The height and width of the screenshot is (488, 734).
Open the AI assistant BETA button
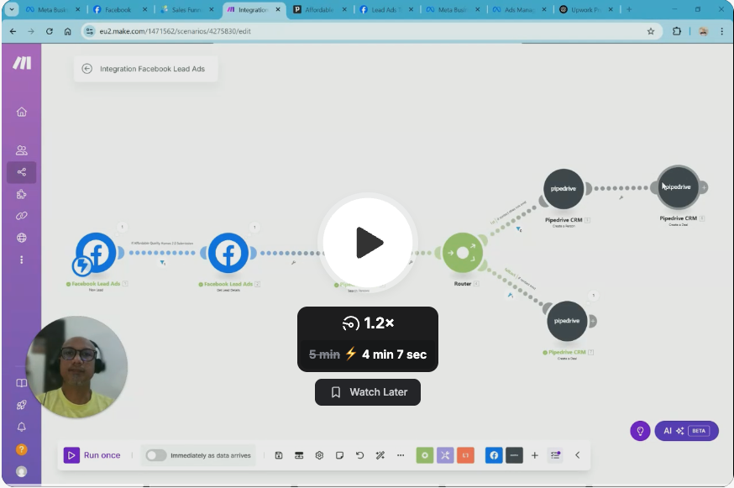(686, 431)
